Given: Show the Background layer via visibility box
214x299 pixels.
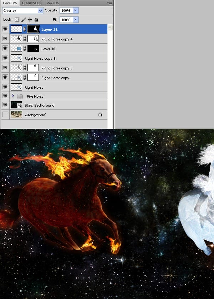Looking at the screenshot, I should point(5,115).
